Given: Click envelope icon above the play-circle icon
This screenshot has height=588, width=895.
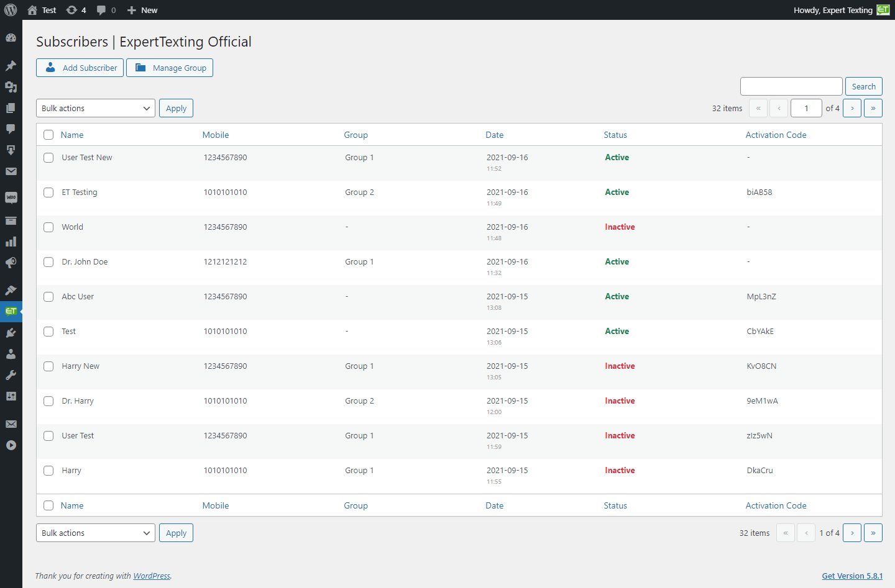Looking at the screenshot, I should tap(11, 424).
